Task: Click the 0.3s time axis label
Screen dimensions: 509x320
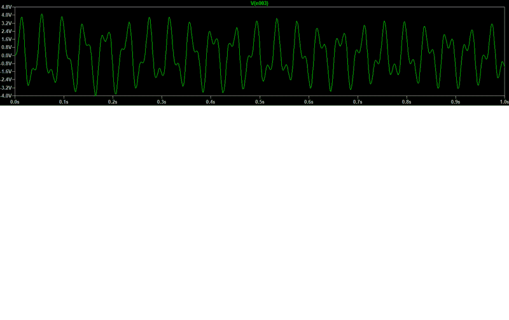Action: click(x=162, y=102)
